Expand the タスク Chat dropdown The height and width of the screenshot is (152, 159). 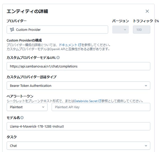point(79,146)
